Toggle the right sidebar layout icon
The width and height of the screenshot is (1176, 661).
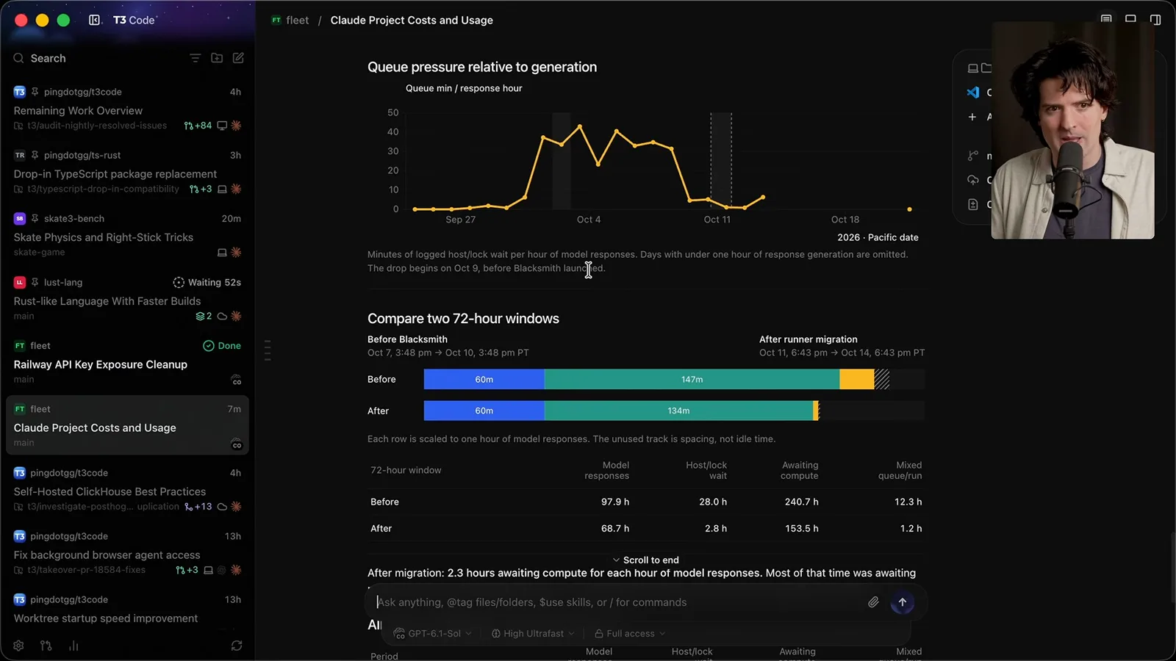click(1155, 20)
